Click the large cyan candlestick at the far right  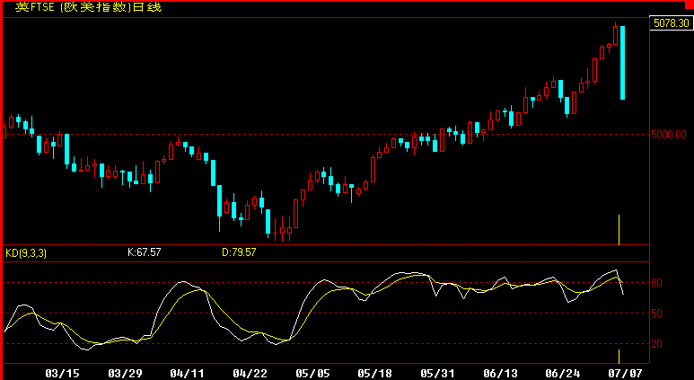tap(622, 63)
